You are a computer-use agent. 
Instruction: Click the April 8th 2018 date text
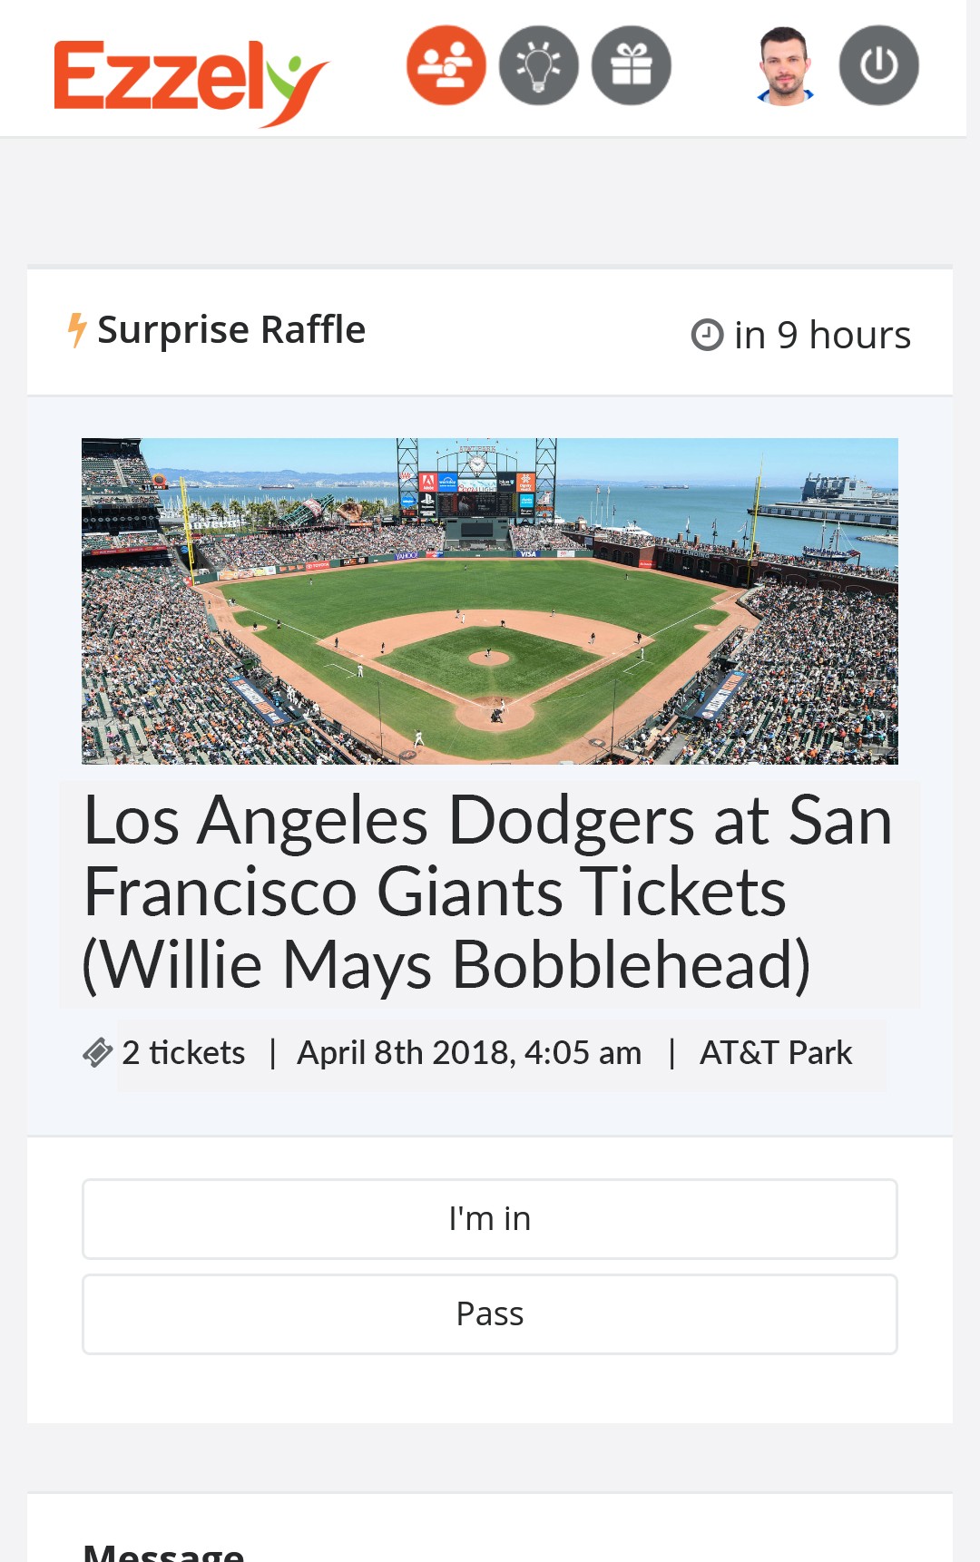point(469,1053)
